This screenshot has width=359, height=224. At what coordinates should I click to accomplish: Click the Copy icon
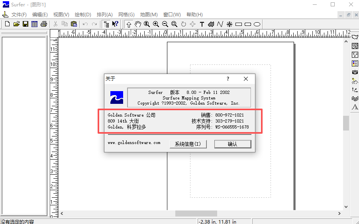click(x=65, y=24)
